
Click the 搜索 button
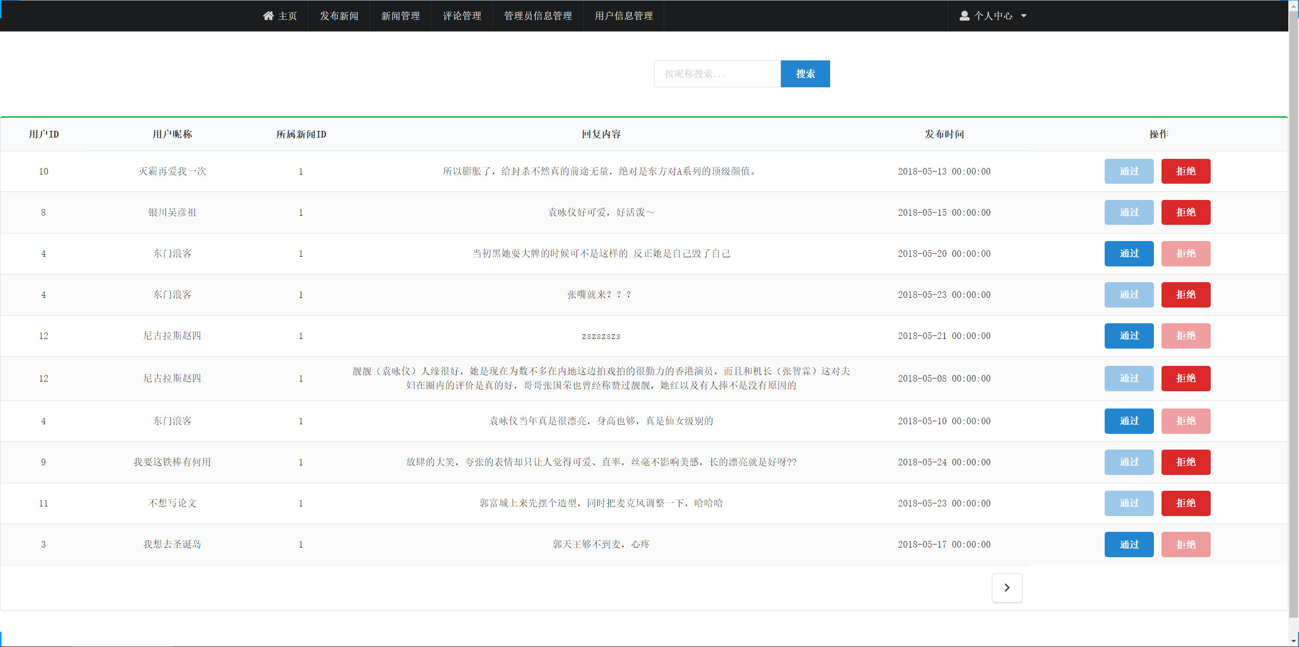click(x=805, y=74)
